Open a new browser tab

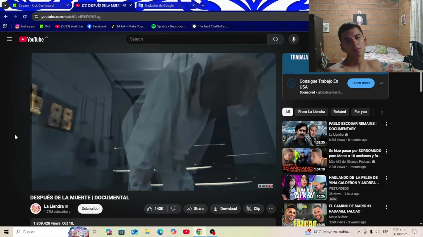pos(203,5)
